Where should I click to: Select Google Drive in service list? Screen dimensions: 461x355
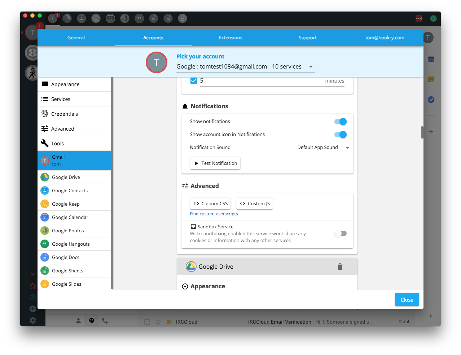(74, 177)
